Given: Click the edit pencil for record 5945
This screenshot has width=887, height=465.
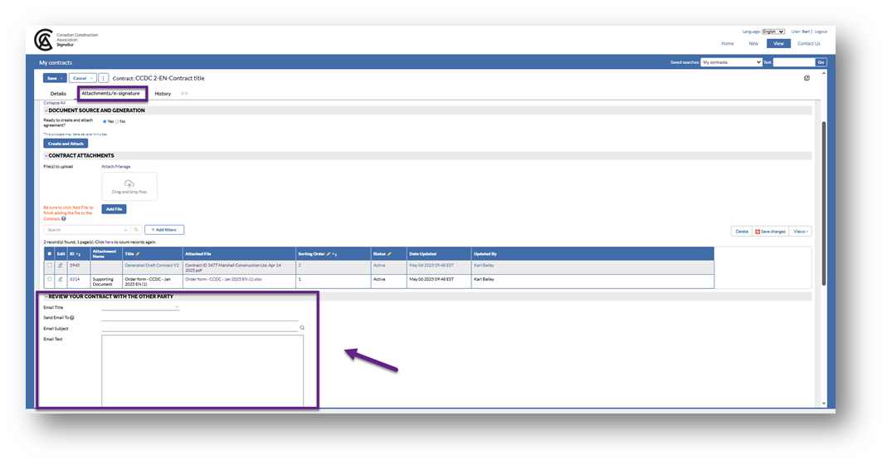Looking at the screenshot, I should click(60, 266).
